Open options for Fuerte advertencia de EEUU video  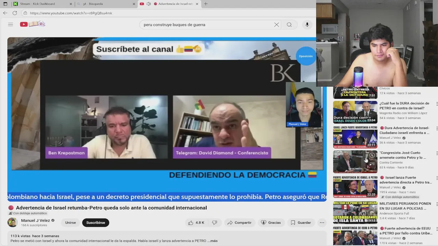(x=436, y=229)
